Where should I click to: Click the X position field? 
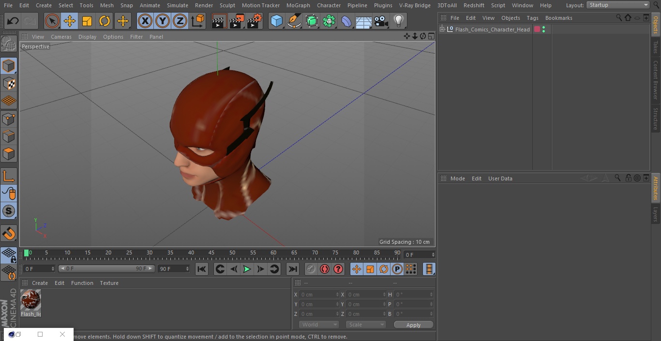(x=319, y=295)
